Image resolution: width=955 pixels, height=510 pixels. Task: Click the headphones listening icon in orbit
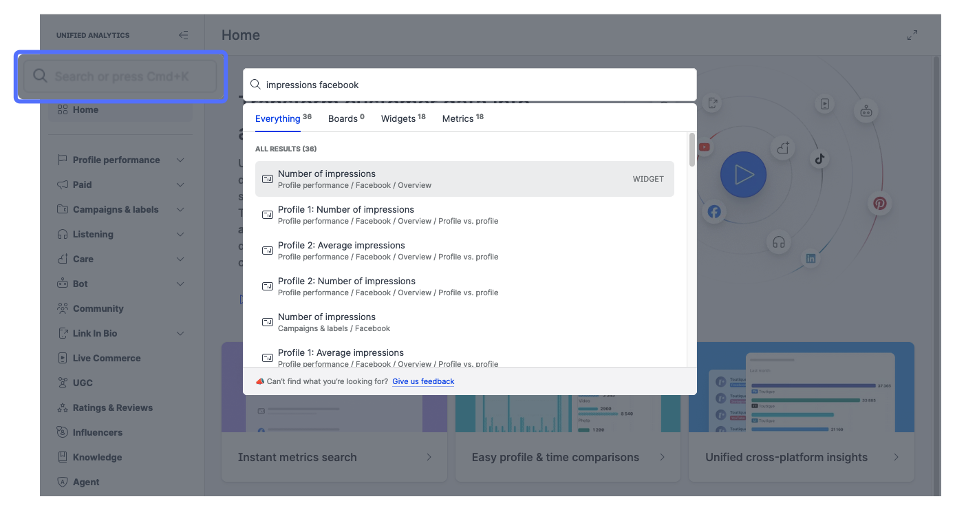click(779, 242)
